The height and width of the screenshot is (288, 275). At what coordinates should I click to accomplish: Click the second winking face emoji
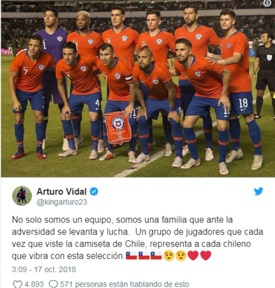coord(181,256)
